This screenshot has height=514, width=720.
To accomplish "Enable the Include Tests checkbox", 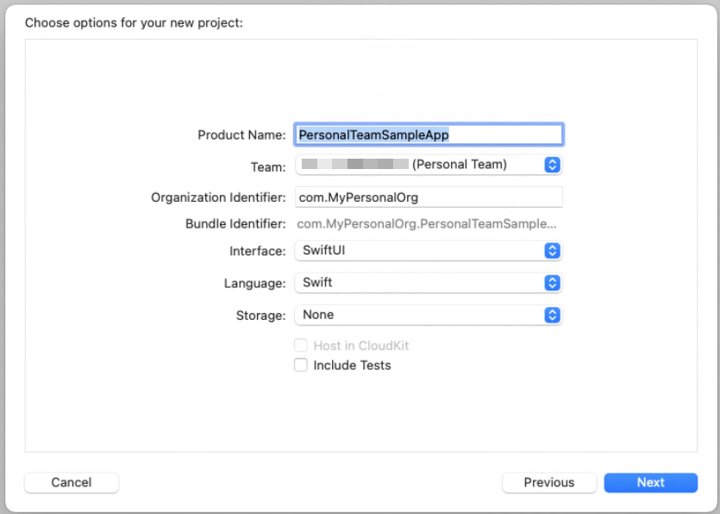I will tap(301, 365).
